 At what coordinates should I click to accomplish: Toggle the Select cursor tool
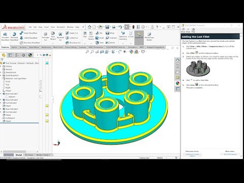click(x=127, y=27)
